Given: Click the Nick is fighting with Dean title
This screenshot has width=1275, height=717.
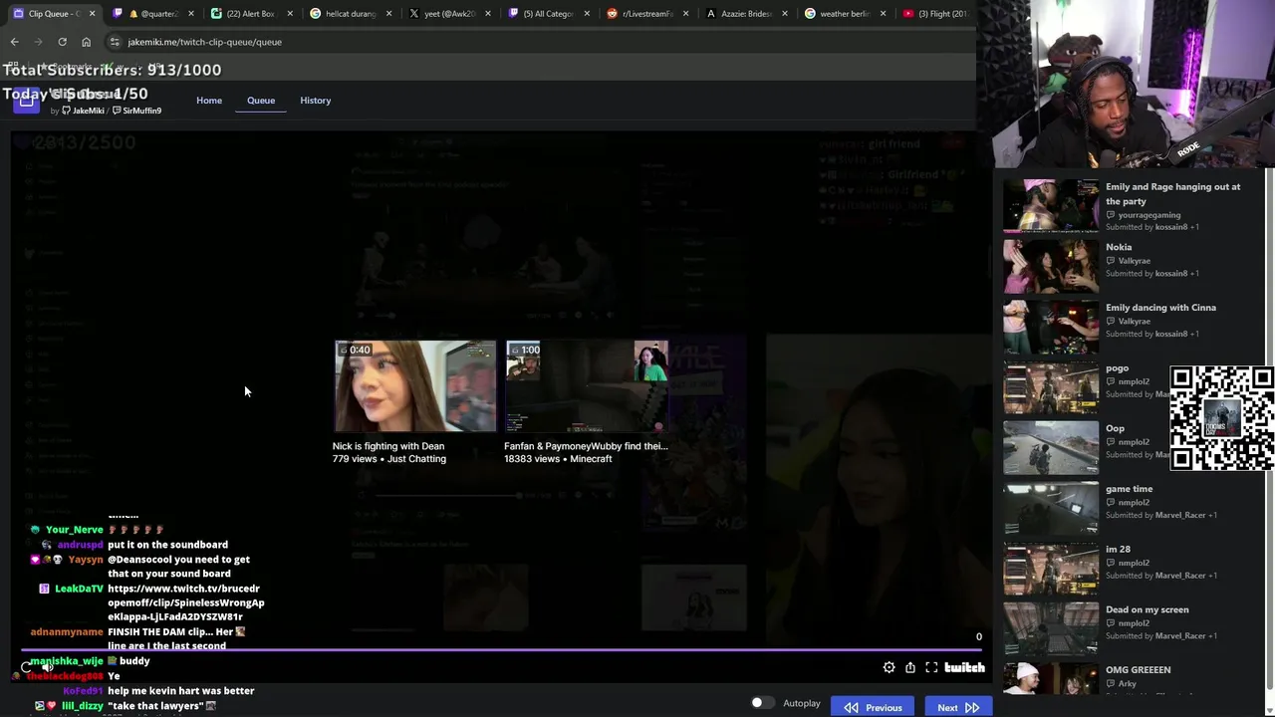Looking at the screenshot, I should click(388, 446).
